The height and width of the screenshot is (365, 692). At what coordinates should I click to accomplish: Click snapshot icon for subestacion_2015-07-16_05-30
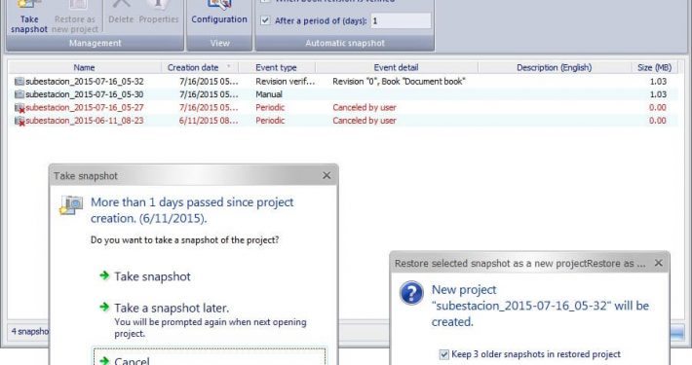[19, 94]
